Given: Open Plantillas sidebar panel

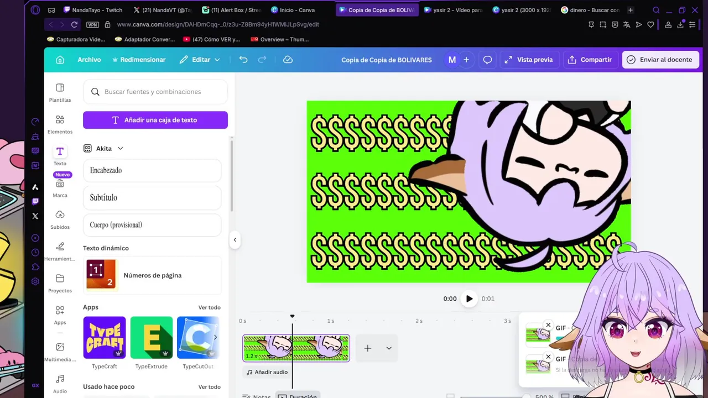Looking at the screenshot, I should [60, 93].
